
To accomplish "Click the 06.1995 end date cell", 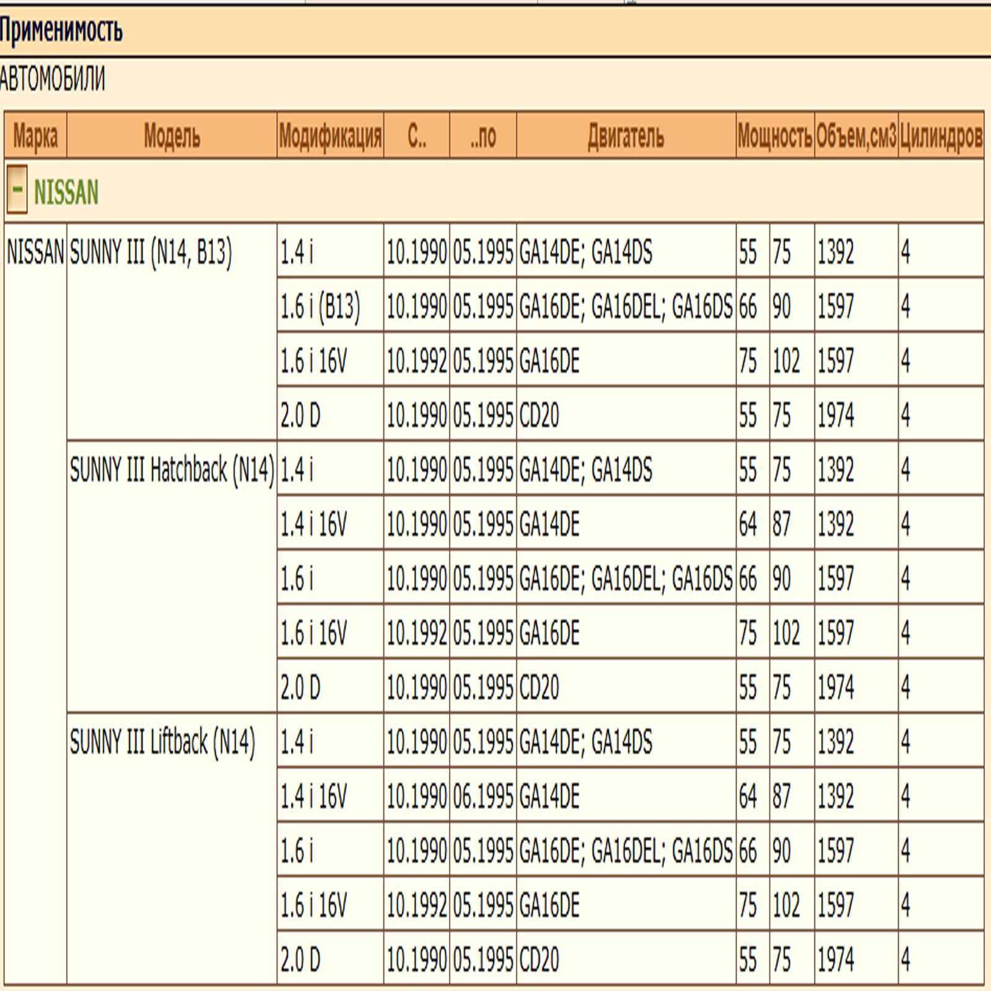I will [x=482, y=797].
